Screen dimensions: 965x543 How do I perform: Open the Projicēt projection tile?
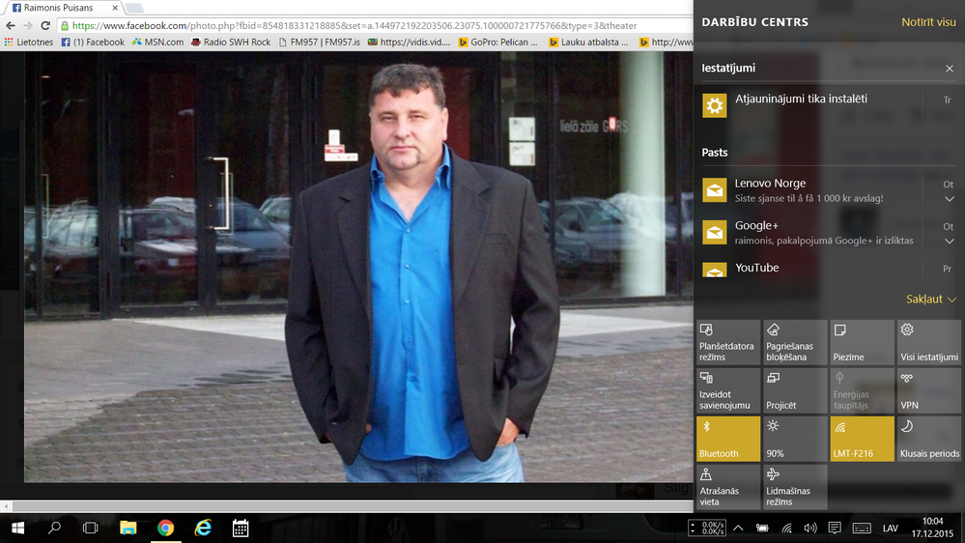point(795,391)
